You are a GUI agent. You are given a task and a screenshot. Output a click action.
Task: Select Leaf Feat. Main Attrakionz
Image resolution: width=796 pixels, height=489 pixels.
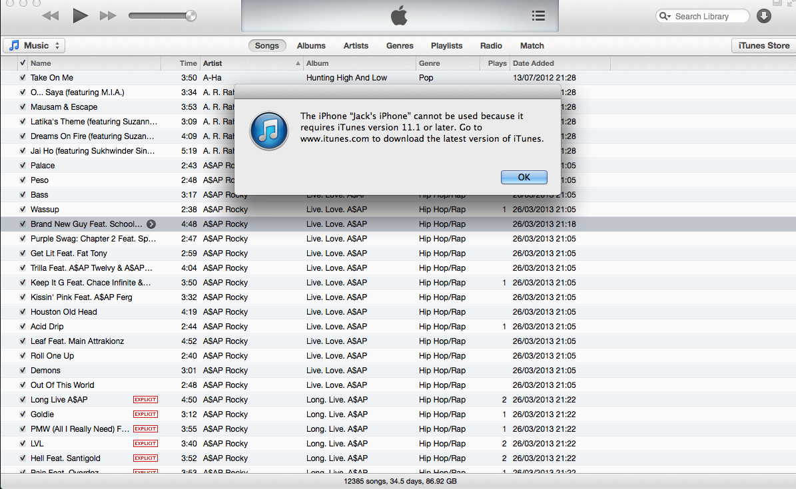click(77, 341)
